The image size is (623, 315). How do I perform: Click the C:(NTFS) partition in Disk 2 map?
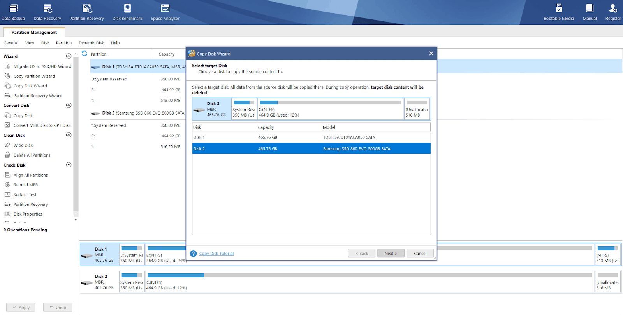[370, 282]
